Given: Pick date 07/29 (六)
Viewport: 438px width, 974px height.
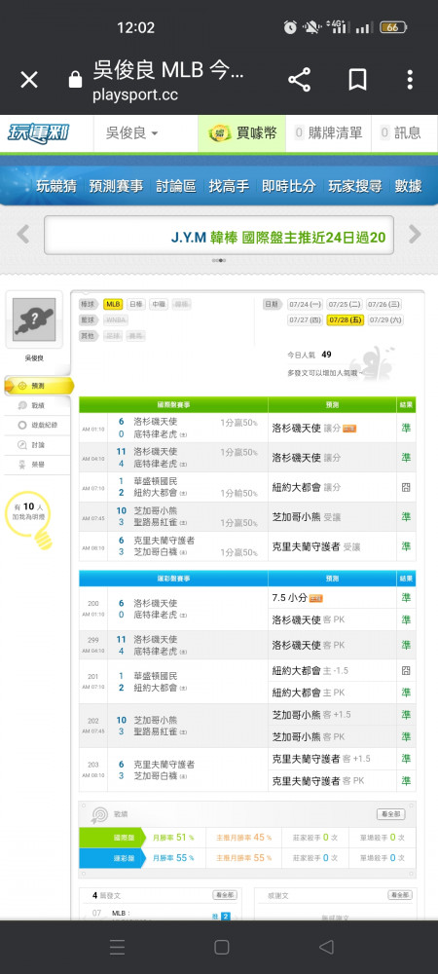Looking at the screenshot, I should click(385, 319).
